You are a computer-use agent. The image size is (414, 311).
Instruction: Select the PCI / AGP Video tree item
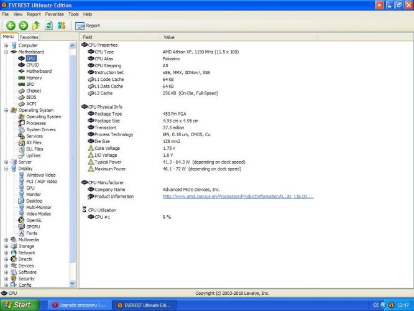42,182
